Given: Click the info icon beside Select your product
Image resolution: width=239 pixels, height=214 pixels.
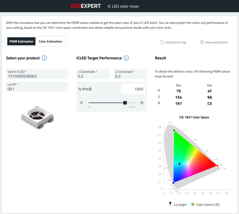Looking at the screenshot, I should (x=45, y=58).
